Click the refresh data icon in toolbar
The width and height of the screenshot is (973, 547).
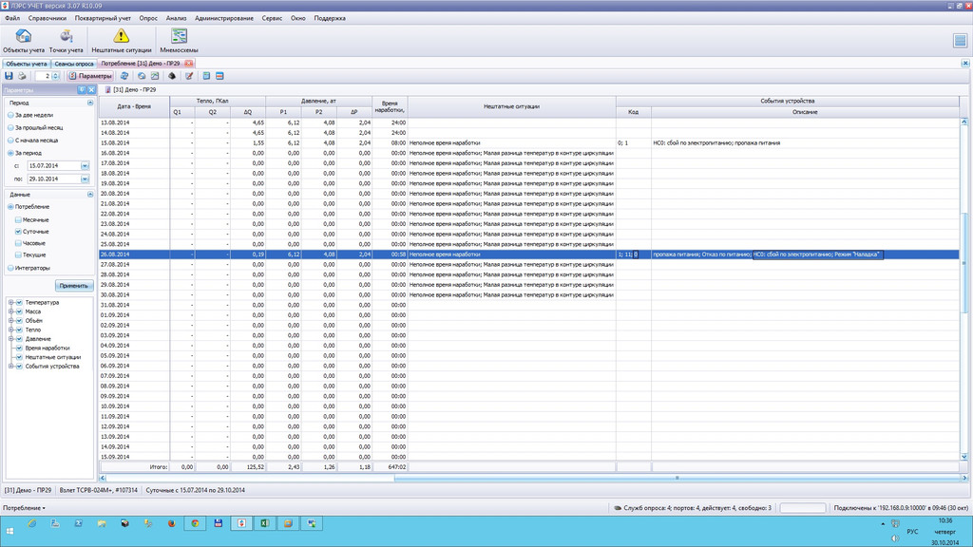pyautogui.click(x=124, y=76)
